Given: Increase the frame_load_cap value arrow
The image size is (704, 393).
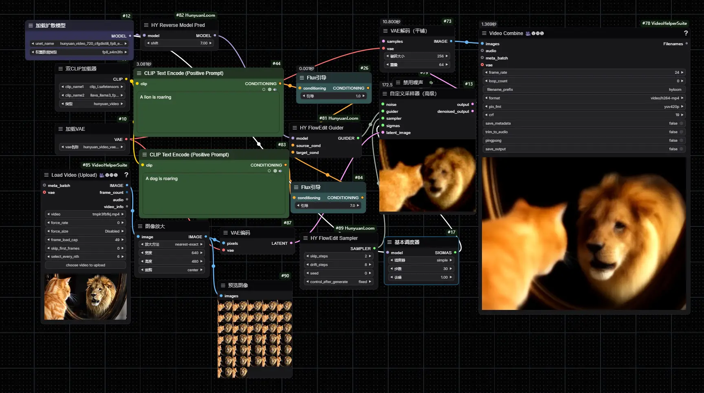Looking at the screenshot, I should click(x=122, y=240).
